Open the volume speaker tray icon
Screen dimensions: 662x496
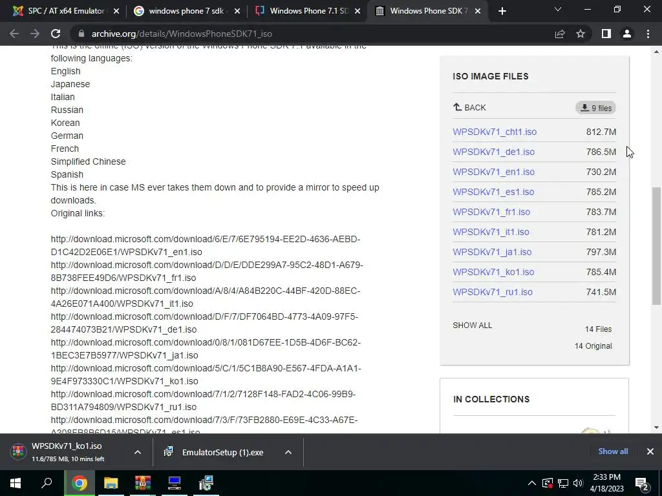pyautogui.click(x=578, y=483)
